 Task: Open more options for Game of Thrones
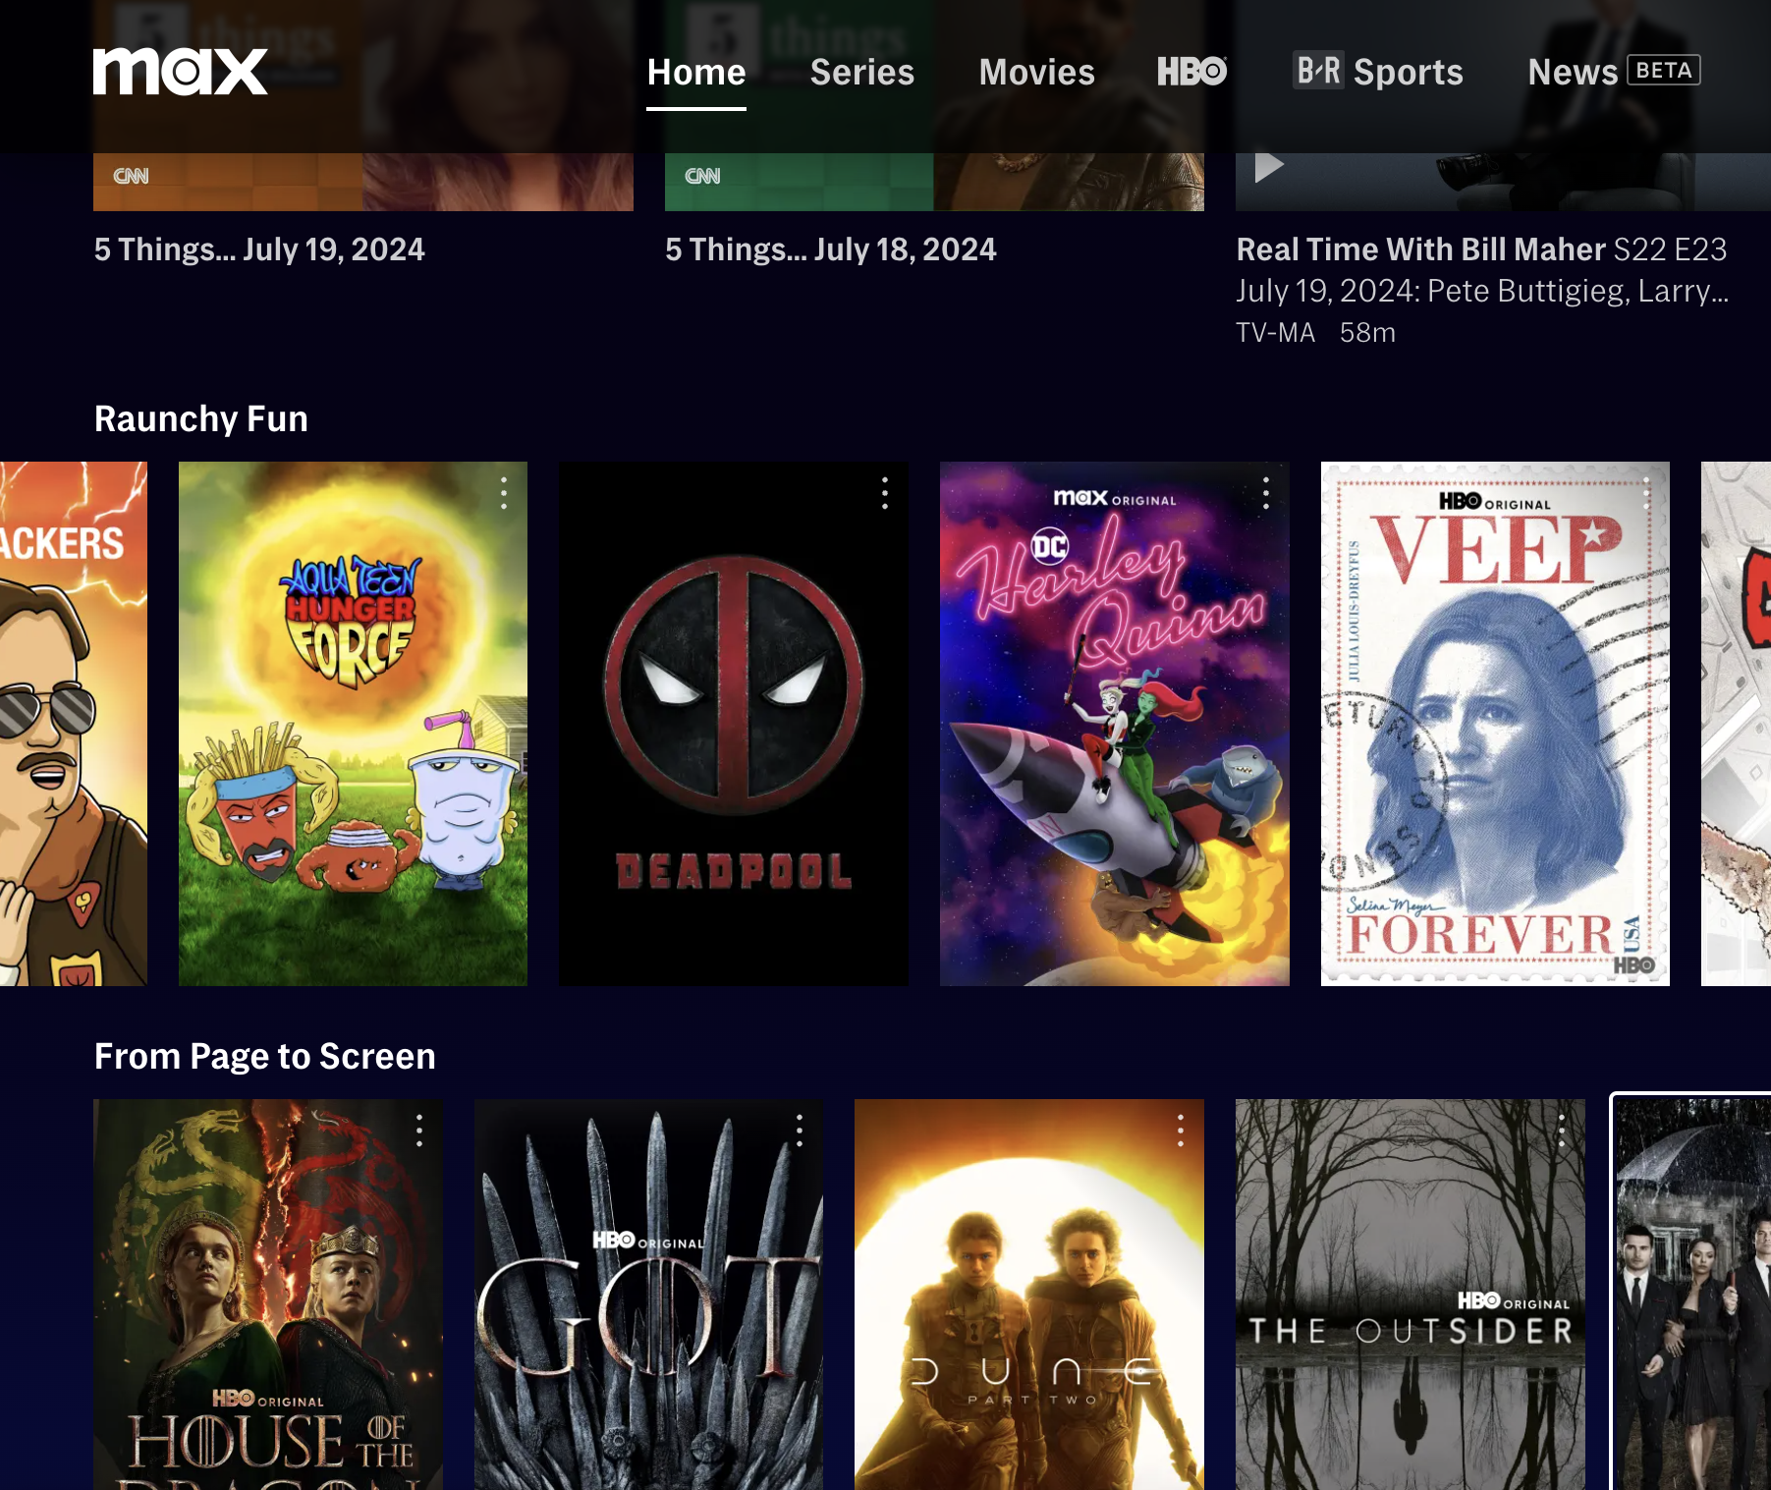click(800, 1131)
